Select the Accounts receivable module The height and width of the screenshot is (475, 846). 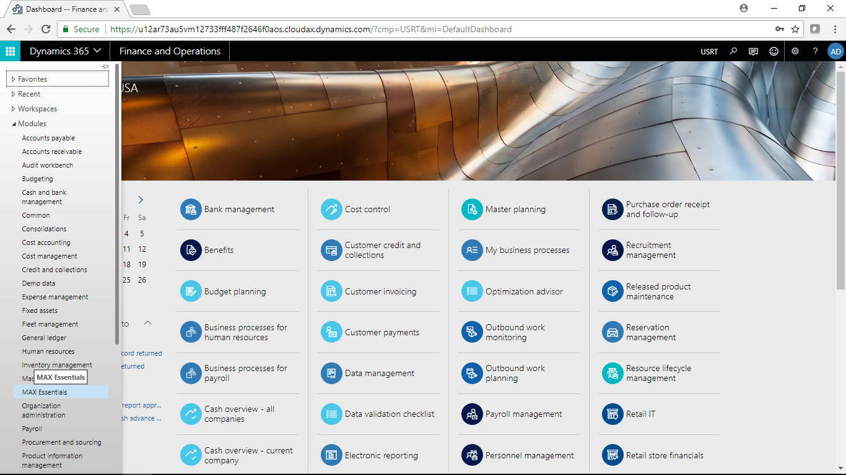[52, 152]
